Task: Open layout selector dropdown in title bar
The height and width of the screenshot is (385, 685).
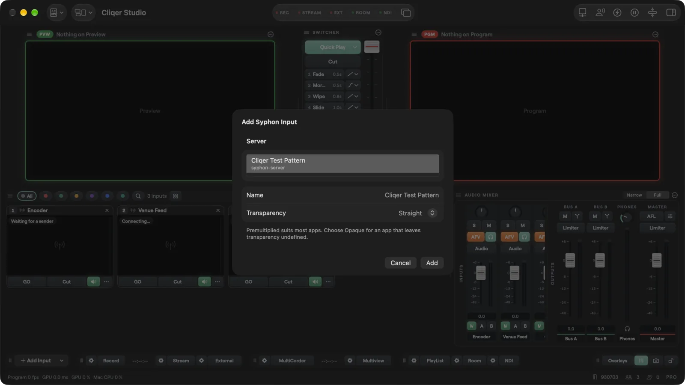Action: click(83, 13)
